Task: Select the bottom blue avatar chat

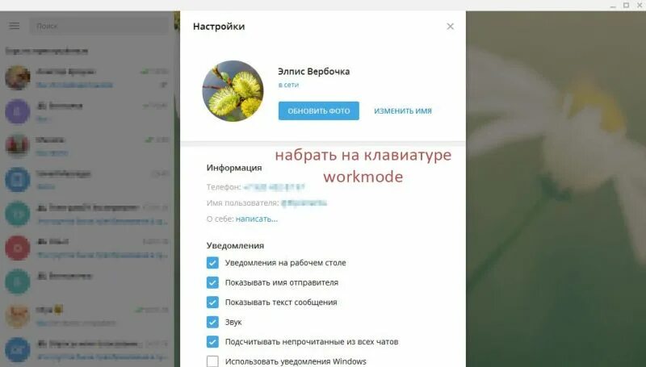Action: 17,350
